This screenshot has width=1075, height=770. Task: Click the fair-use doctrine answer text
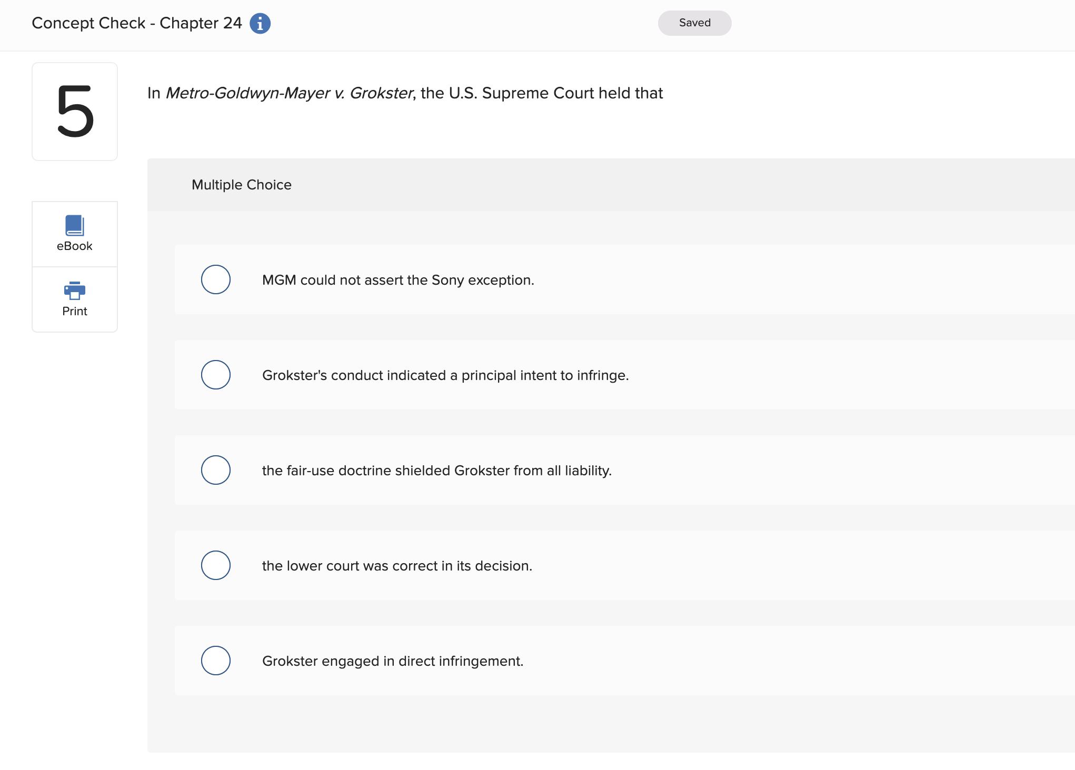[x=437, y=471]
